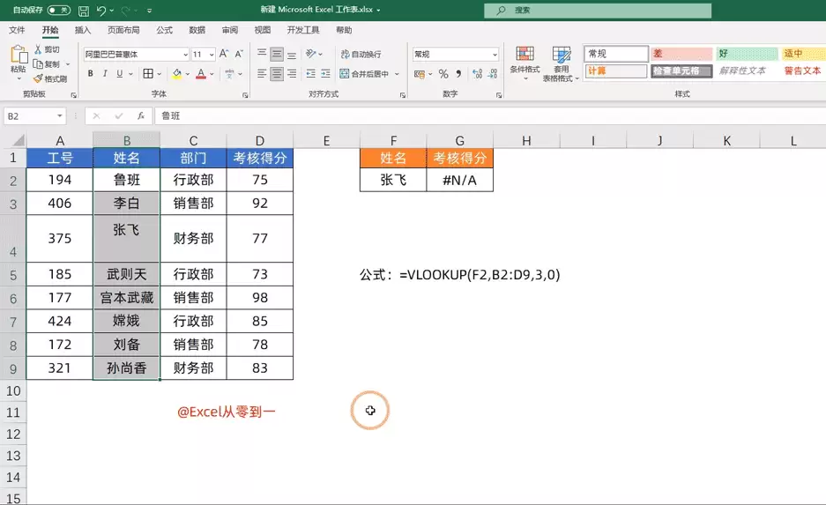
Task: Expand the fill color dropdown arrow
Action: tap(187, 74)
